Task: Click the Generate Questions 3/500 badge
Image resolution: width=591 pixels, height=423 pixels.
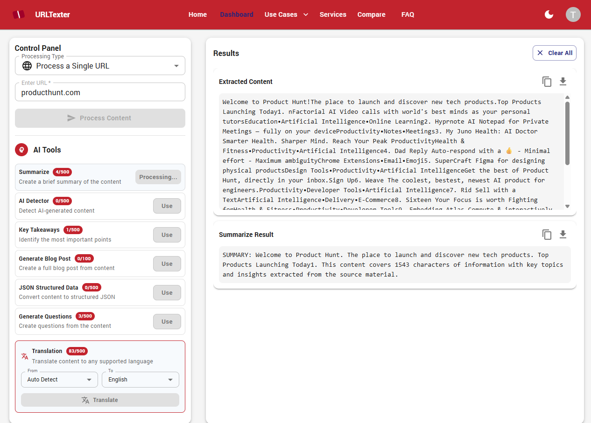Action: [85, 317]
